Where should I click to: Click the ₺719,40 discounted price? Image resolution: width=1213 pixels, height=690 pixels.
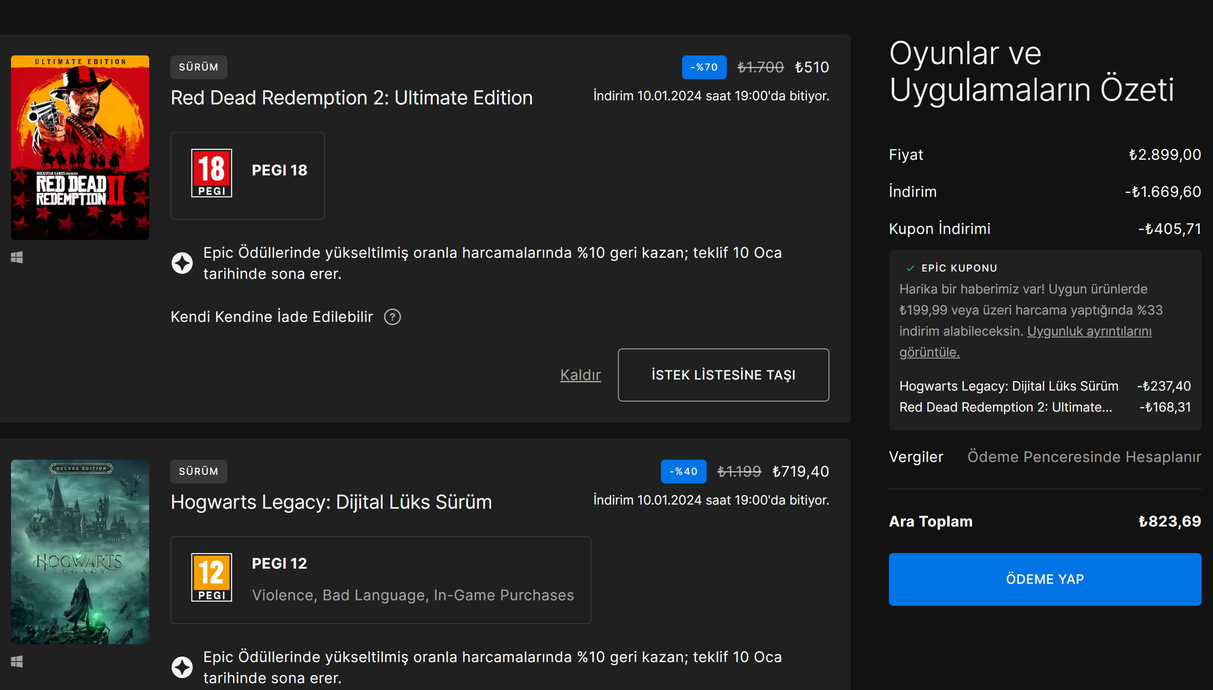tap(801, 472)
